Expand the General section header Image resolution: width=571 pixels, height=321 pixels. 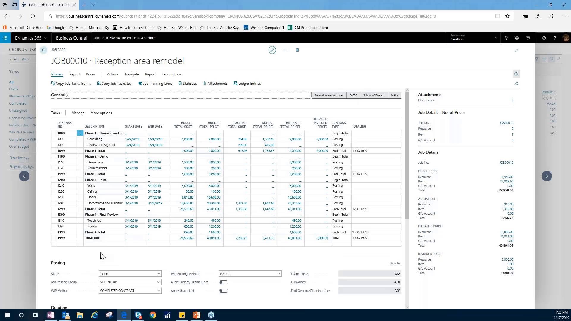click(x=59, y=95)
